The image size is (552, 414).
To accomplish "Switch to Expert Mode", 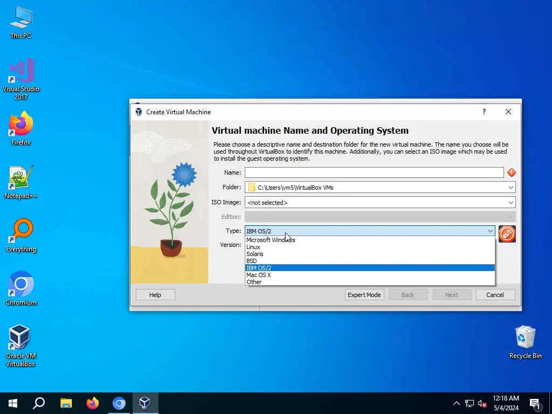I will click(x=364, y=295).
